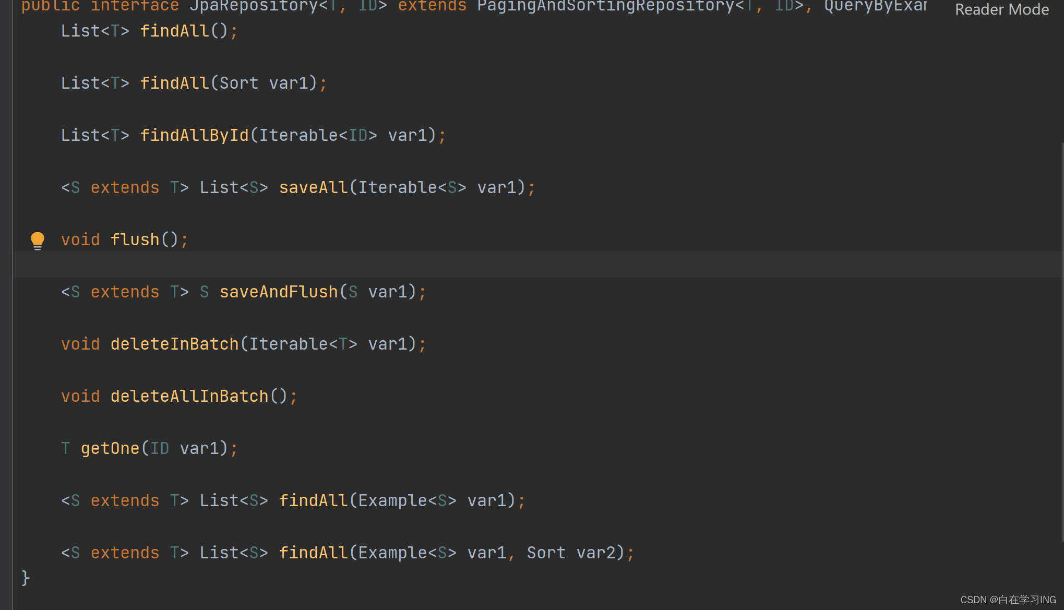Click the Sort type in findAll(Sort var1)
Viewport: 1064px width, 610px height.
pyautogui.click(x=238, y=83)
